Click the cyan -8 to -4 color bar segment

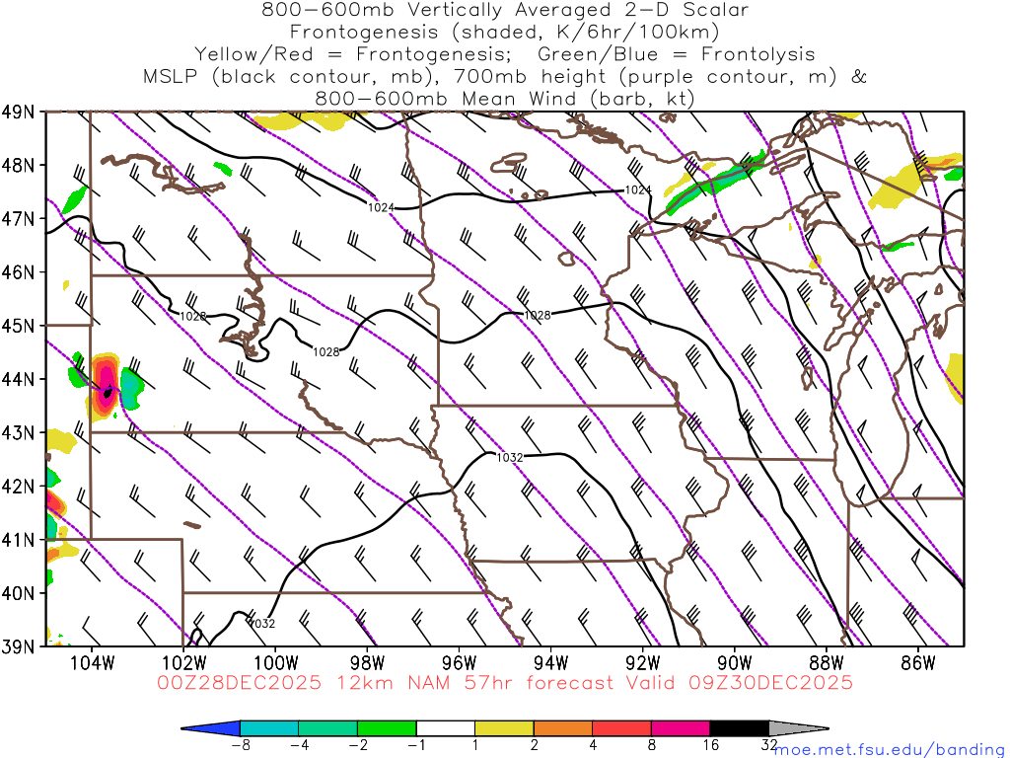(269, 728)
